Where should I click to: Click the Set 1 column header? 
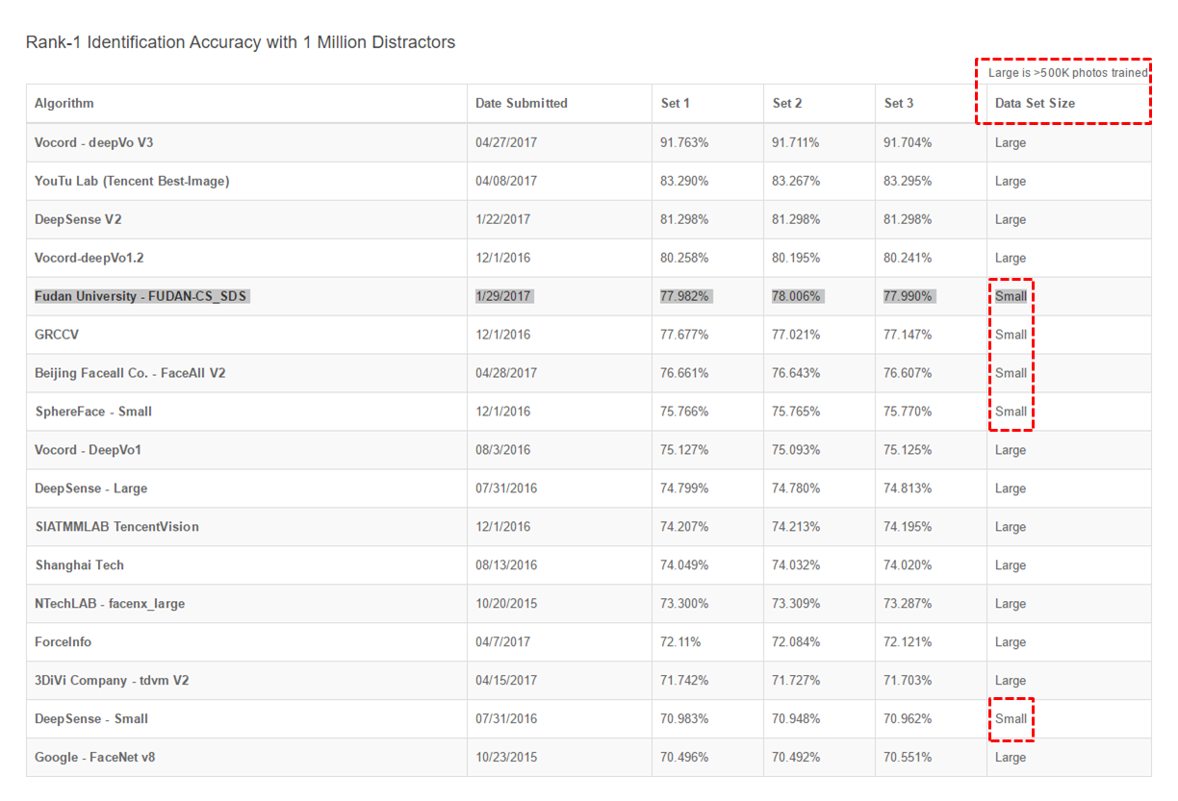point(676,103)
